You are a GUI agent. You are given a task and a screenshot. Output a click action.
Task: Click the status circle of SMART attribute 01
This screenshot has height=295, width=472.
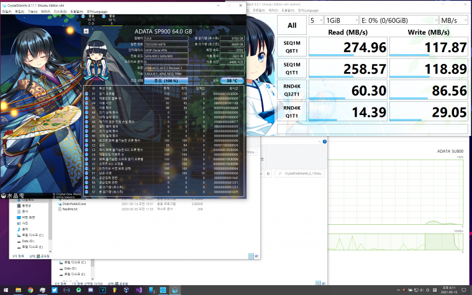87,94
